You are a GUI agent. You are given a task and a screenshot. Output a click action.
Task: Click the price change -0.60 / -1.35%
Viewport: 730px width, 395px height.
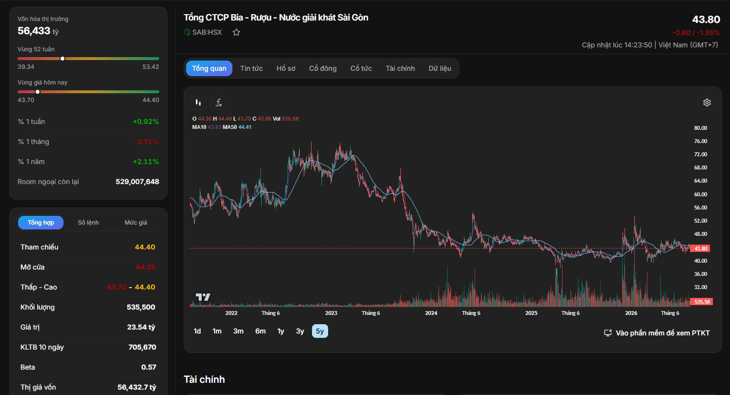[x=696, y=33]
